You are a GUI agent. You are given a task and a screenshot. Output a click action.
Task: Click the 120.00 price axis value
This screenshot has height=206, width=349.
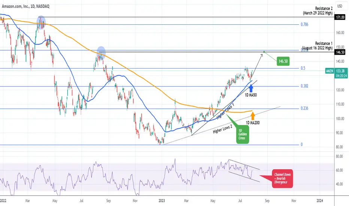[x=340, y=90]
